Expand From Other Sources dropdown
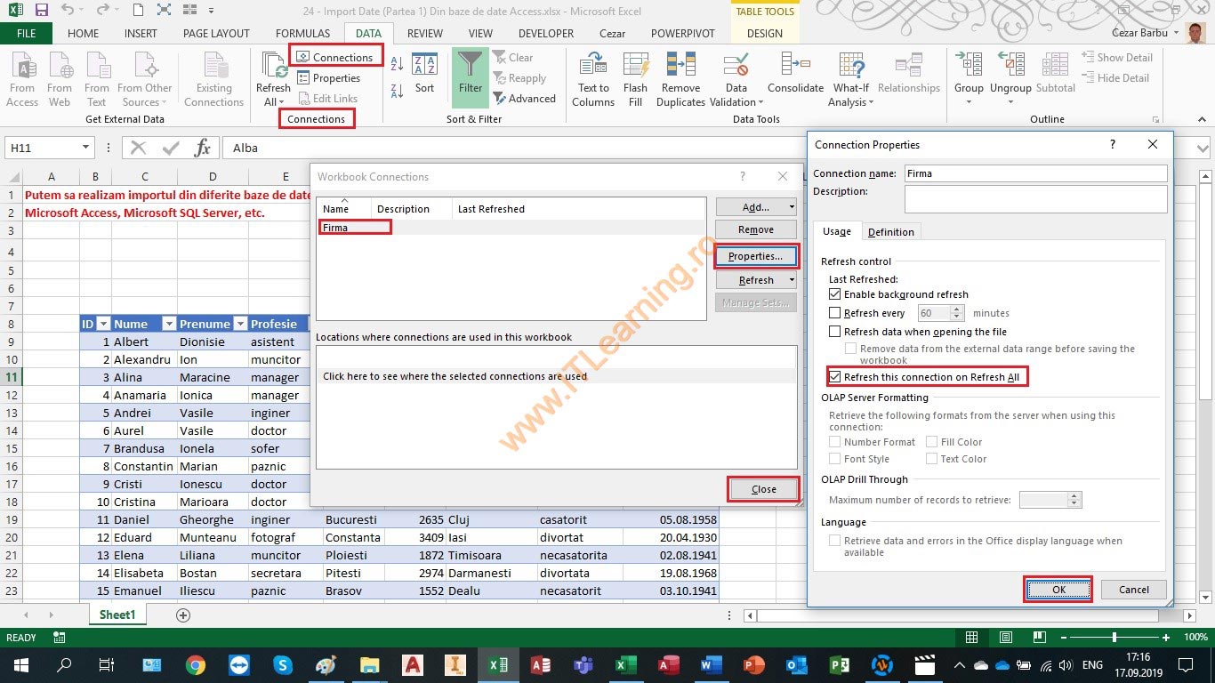The image size is (1215, 683). 165,102
